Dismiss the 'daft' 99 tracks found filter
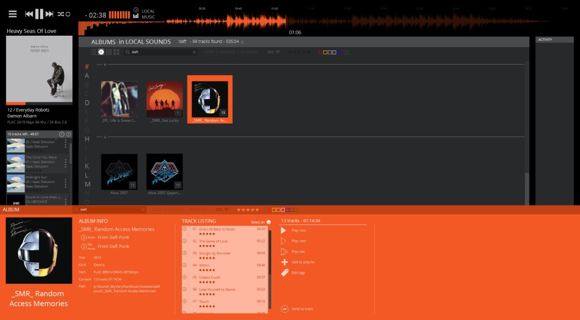580x320 pixels. [x=242, y=42]
